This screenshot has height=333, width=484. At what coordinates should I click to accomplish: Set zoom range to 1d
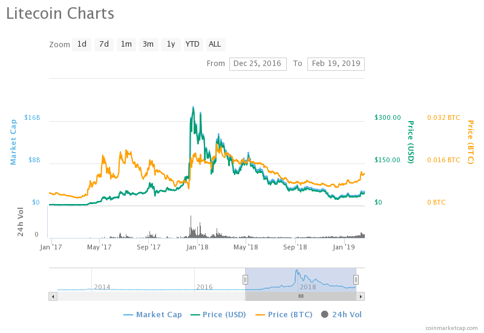click(82, 44)
